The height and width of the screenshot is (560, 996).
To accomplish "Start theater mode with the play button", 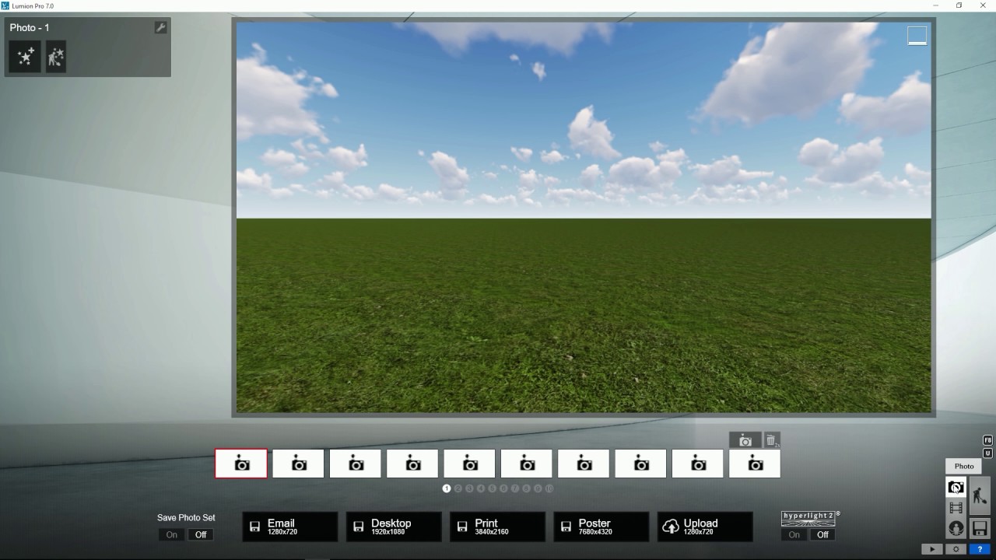I will 932,549.
